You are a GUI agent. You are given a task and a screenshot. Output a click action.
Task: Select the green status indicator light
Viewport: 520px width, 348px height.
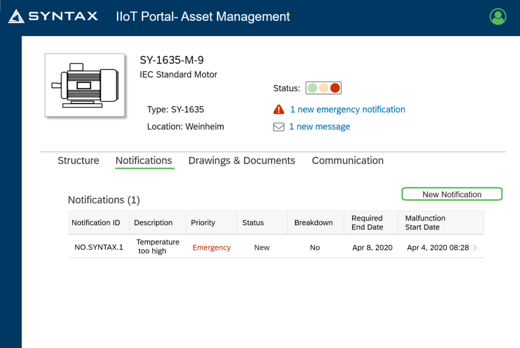pos(312,88)
